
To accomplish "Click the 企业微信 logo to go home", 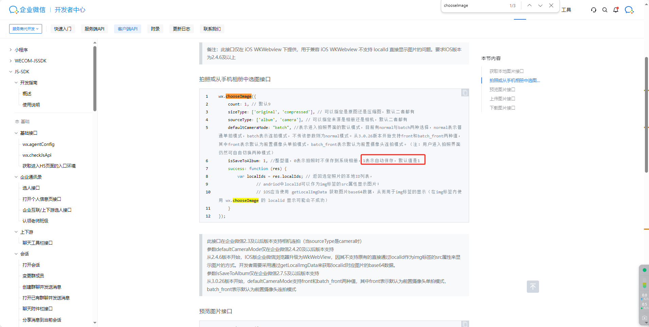I will pos(27,9).
